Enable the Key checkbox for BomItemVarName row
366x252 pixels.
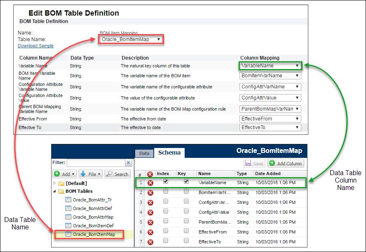[x=186, y=192]
